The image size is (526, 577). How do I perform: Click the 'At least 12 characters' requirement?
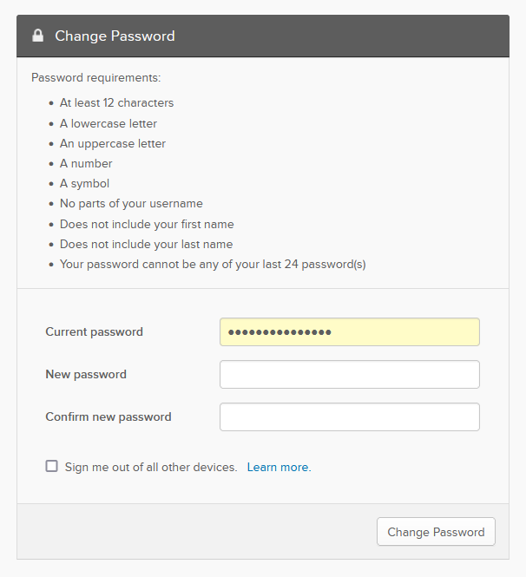pyautogui.click(x=116, y=102)
